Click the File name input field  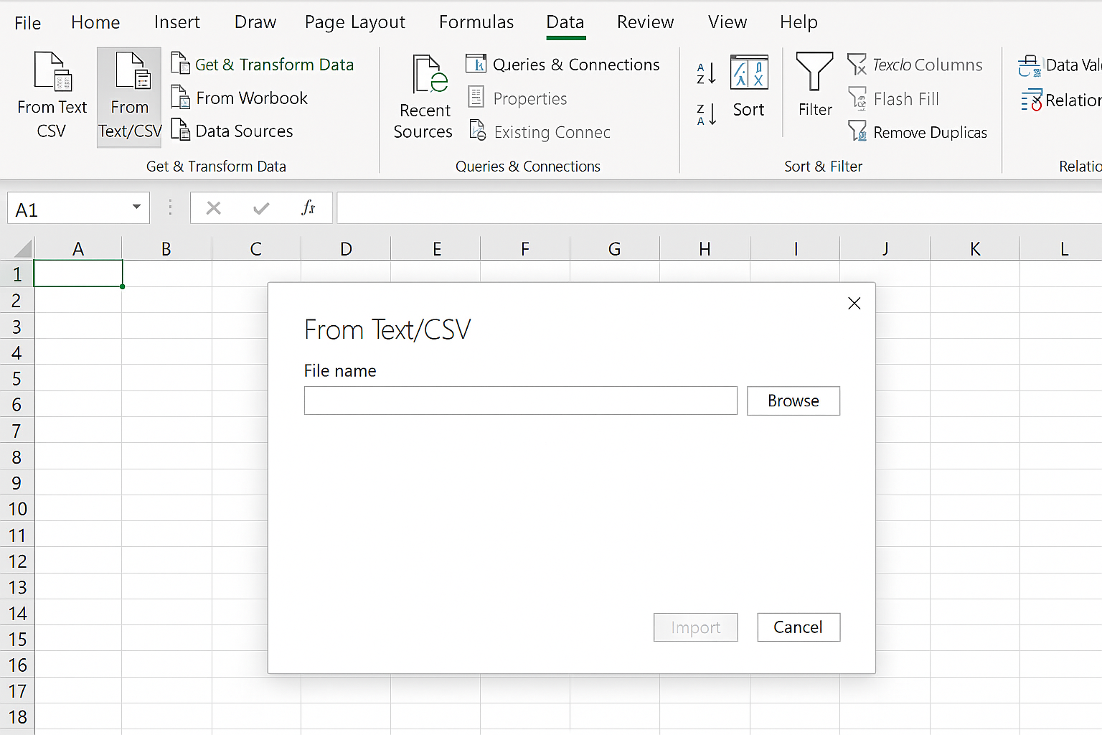pyautogui.click(x=521, y=401)
